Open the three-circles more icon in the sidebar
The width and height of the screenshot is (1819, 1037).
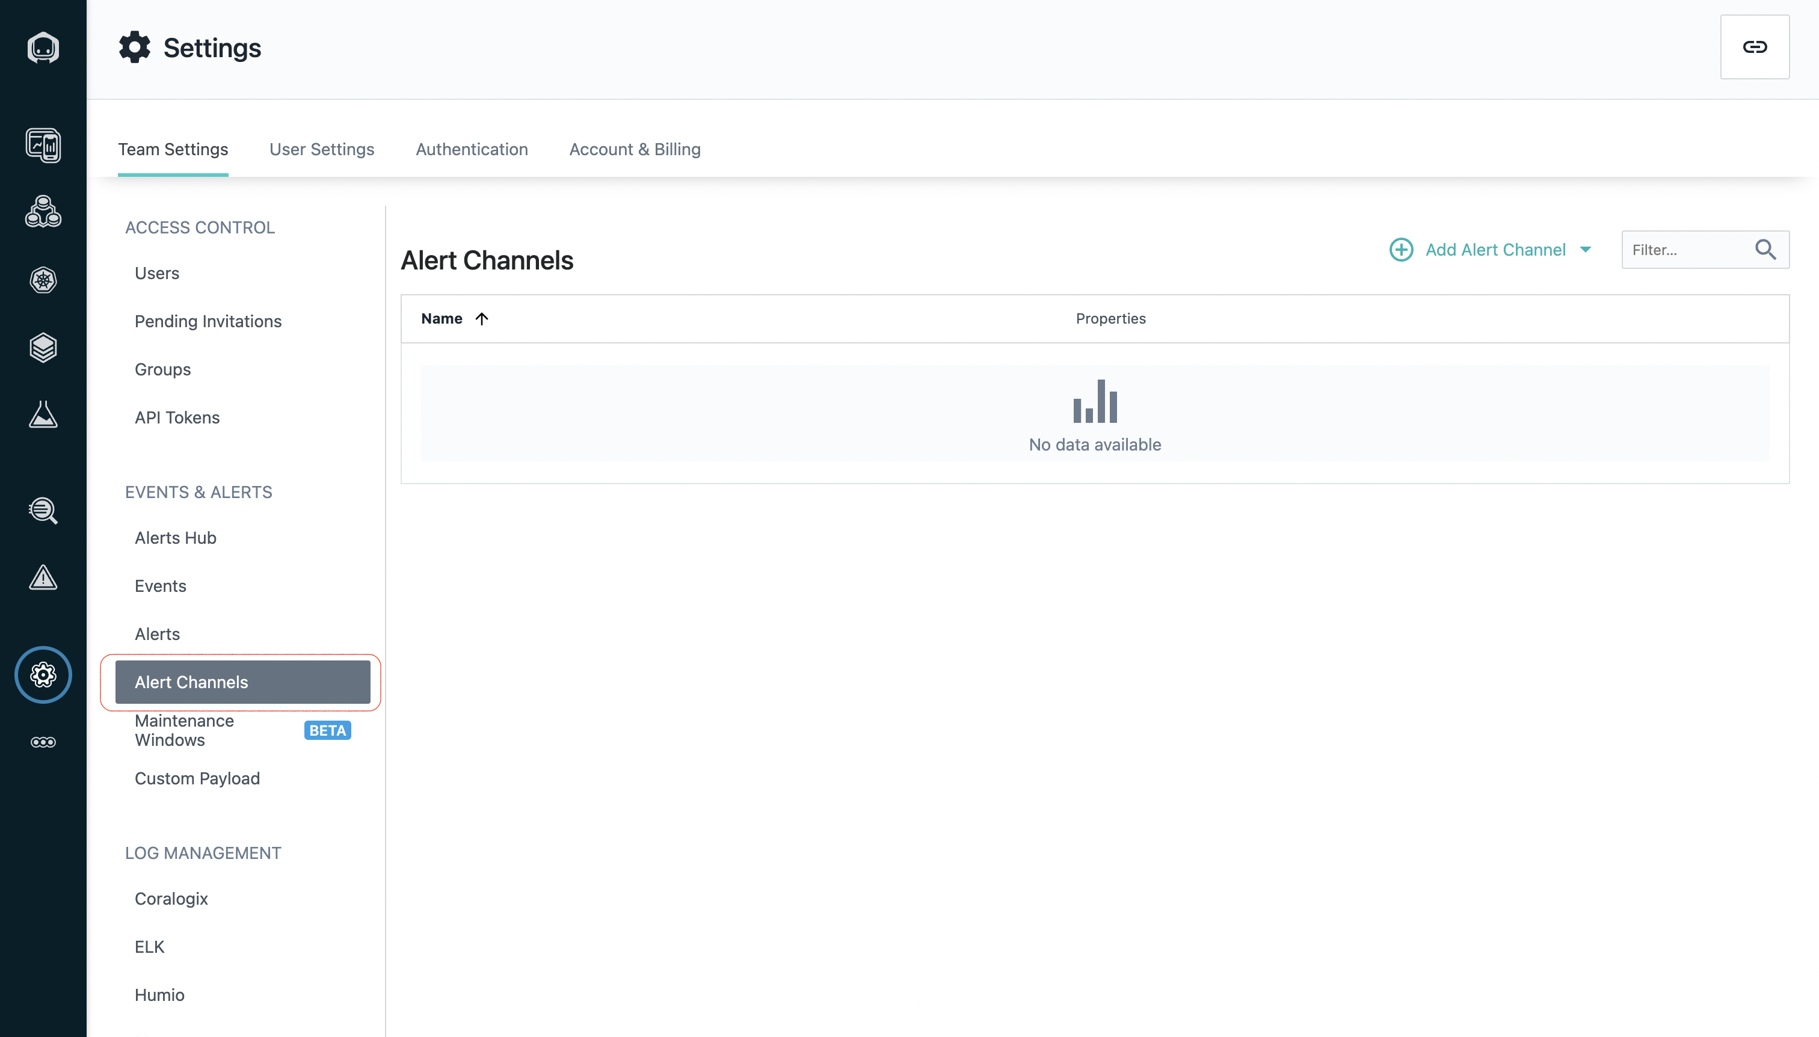[43, 742]
